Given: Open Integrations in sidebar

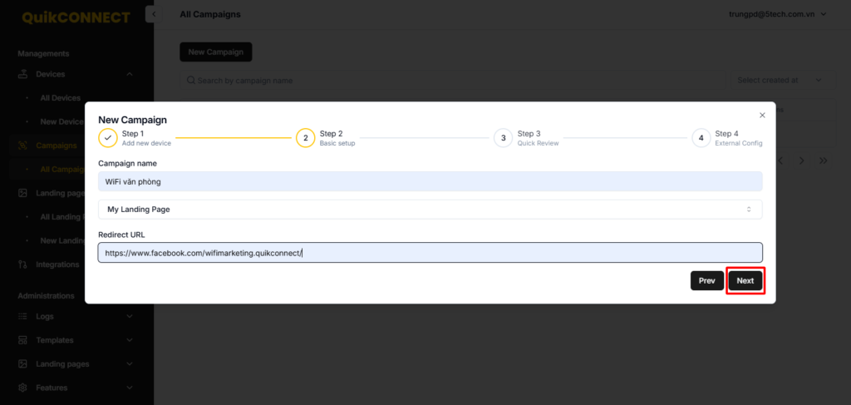Looking at the screenshot, I should click(x=57, y=264).
